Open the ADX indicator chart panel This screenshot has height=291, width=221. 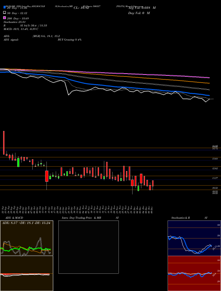pyautogui.click(x=27, y=238)
